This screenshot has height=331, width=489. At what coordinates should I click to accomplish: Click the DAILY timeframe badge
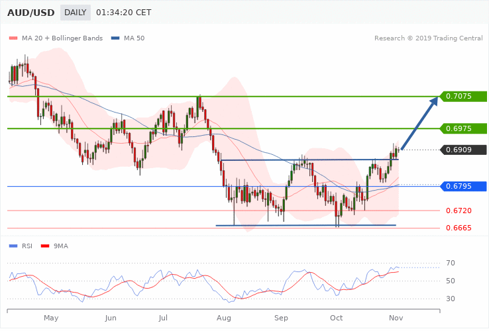coord(75,13)
